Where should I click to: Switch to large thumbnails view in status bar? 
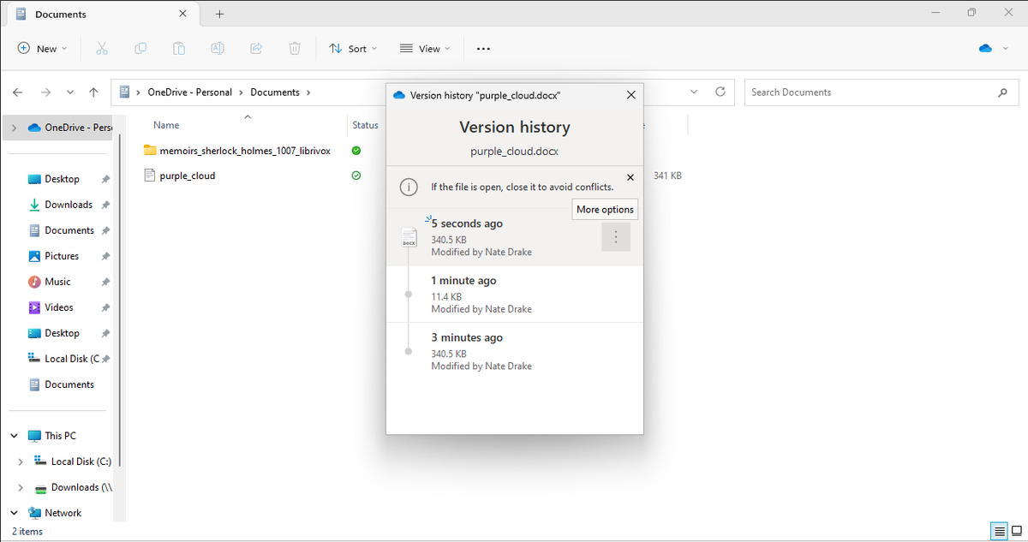(1016, 531)
